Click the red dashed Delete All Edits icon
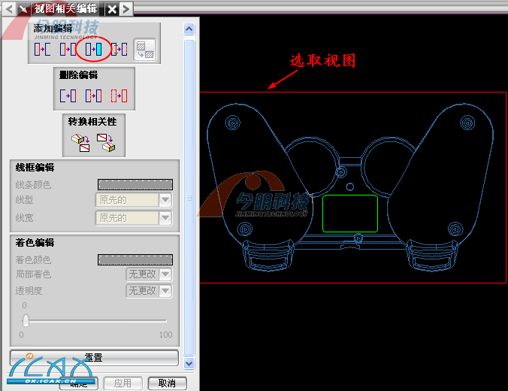Screen dimensions: 508x391 pos(119,95)
